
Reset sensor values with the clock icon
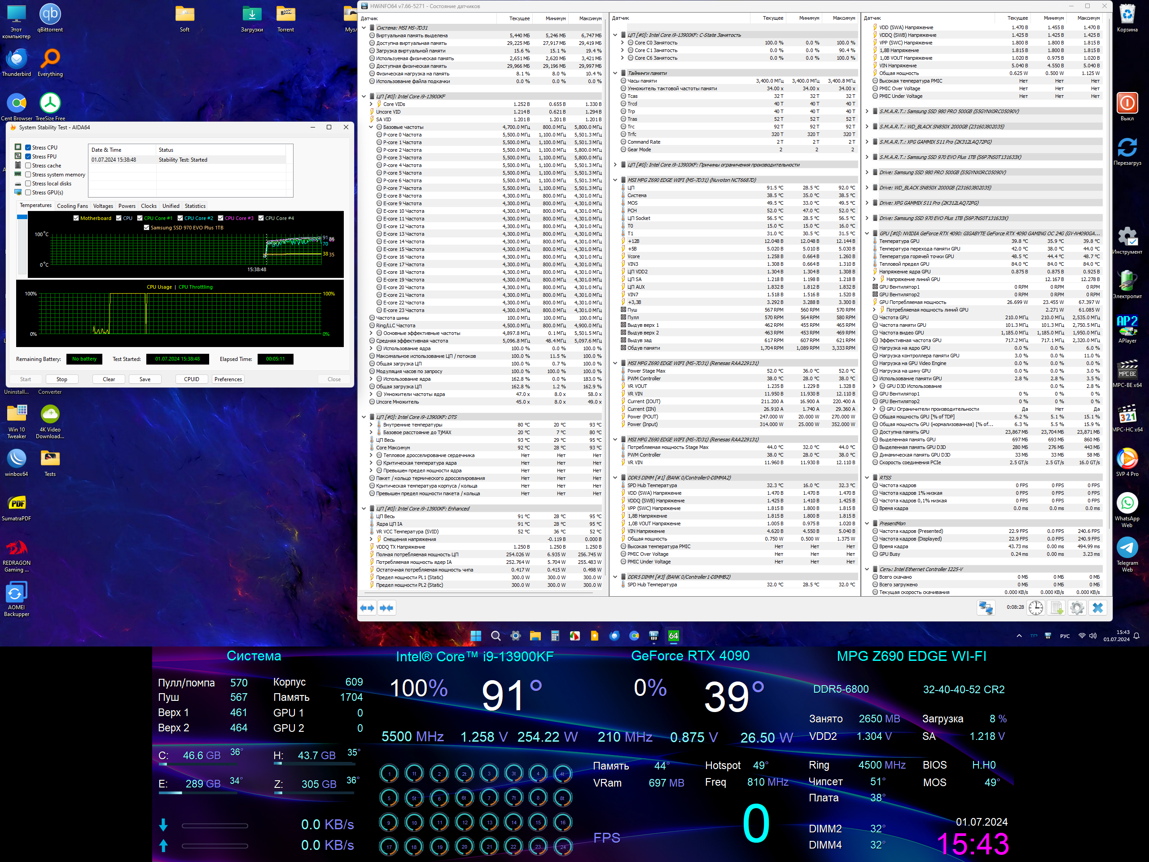click(1035, 607)
